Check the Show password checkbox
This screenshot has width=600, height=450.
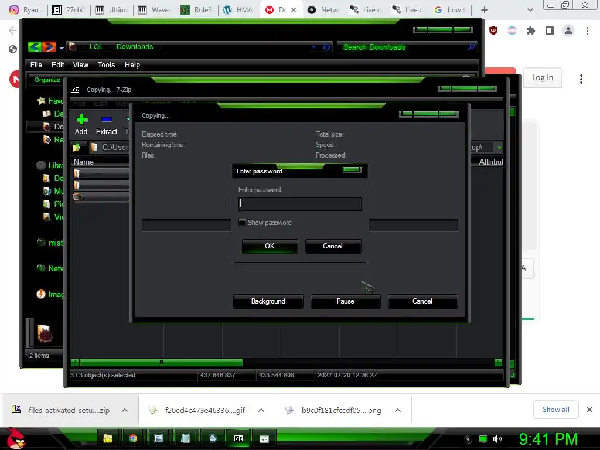[242, 222]
